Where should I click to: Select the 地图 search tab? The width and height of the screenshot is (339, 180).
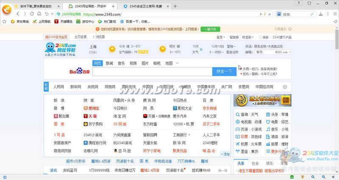point(169,63)
